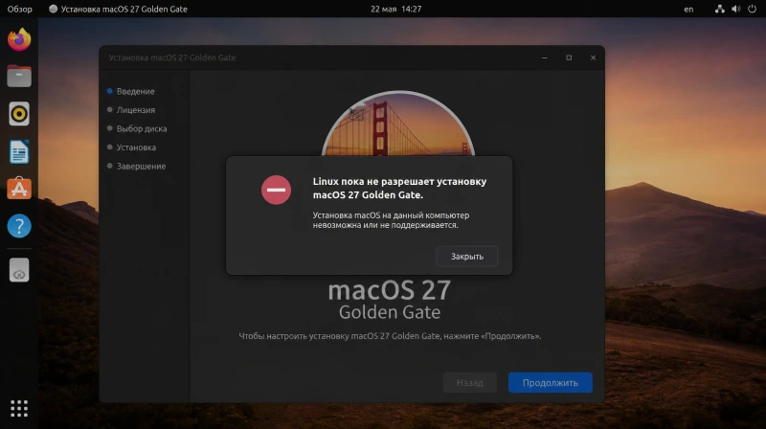Open network status icon in top bar
The image size is (766, 429).
click(x=720, y=9)
